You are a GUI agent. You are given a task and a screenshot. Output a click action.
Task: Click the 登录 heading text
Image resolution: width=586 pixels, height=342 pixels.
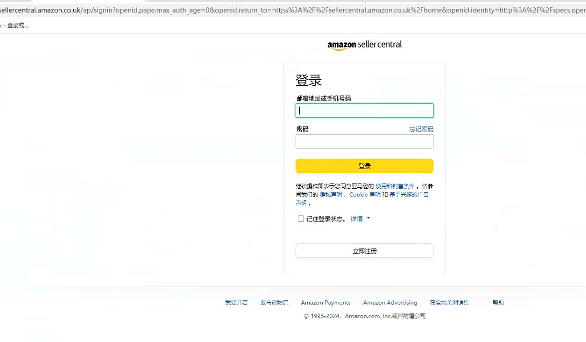click(x=308, y=81)
